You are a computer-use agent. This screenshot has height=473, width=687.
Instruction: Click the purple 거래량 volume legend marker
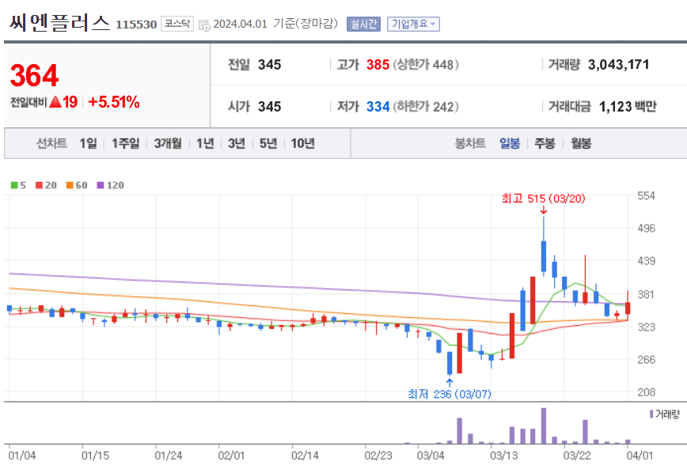click(651, 414)
